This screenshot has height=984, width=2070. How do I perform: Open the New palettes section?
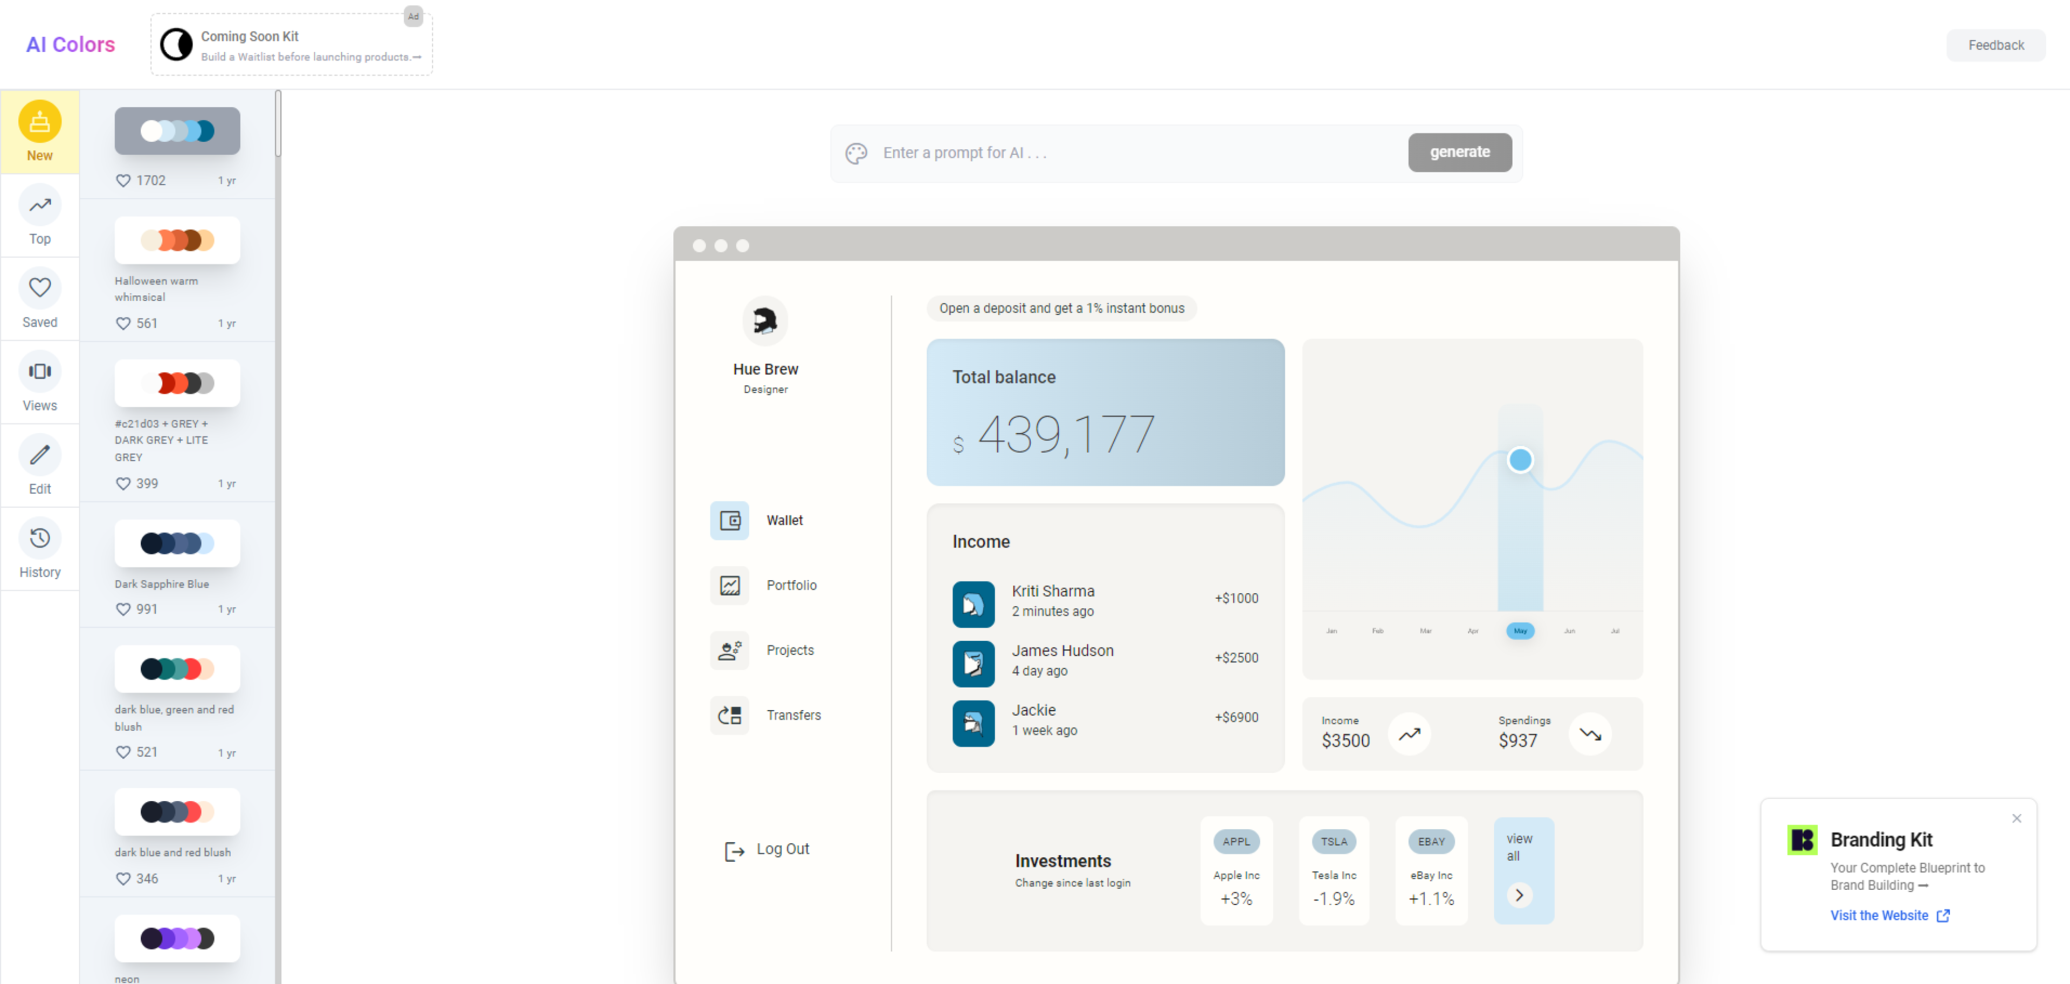[x=39, y=131]
